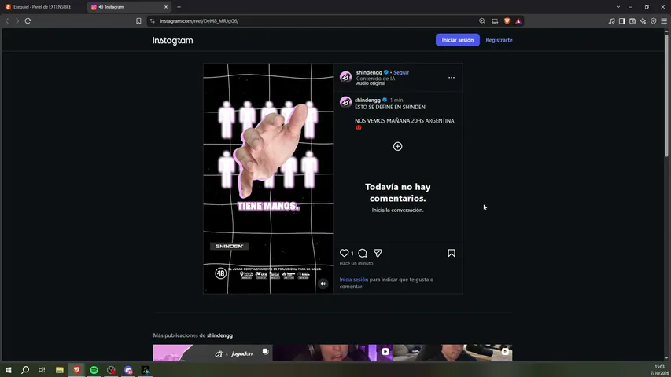
Task: Open Brave Rewards triangle icon
Action: [518, 20]
